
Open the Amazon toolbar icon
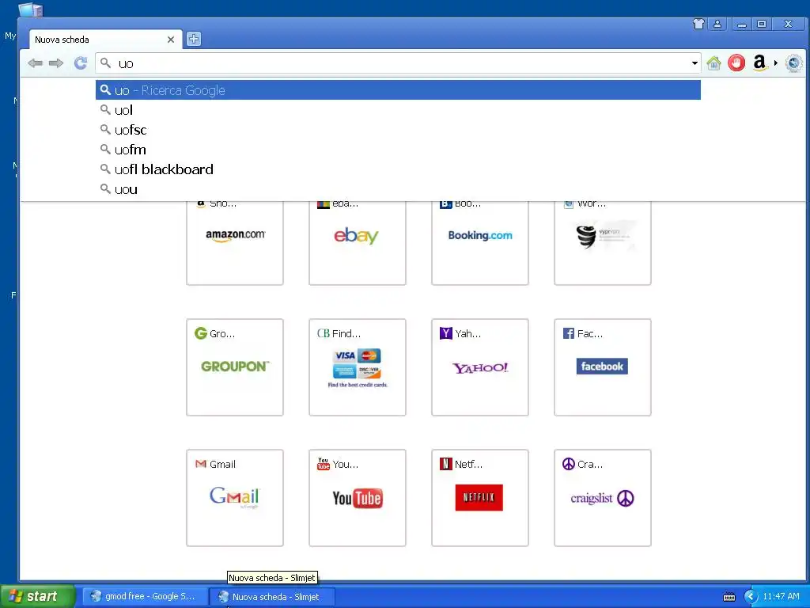tap(759, 63)
